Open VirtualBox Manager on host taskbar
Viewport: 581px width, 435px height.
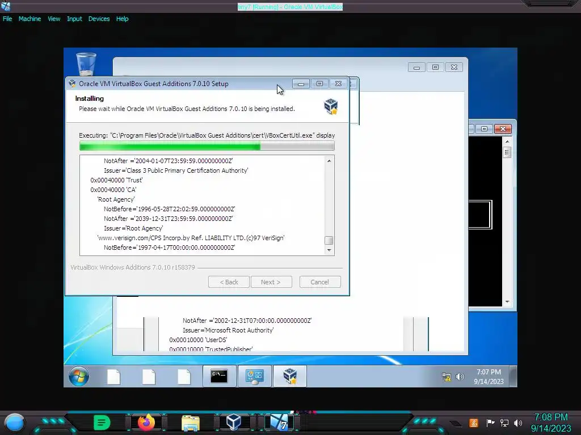click(234, 422)
